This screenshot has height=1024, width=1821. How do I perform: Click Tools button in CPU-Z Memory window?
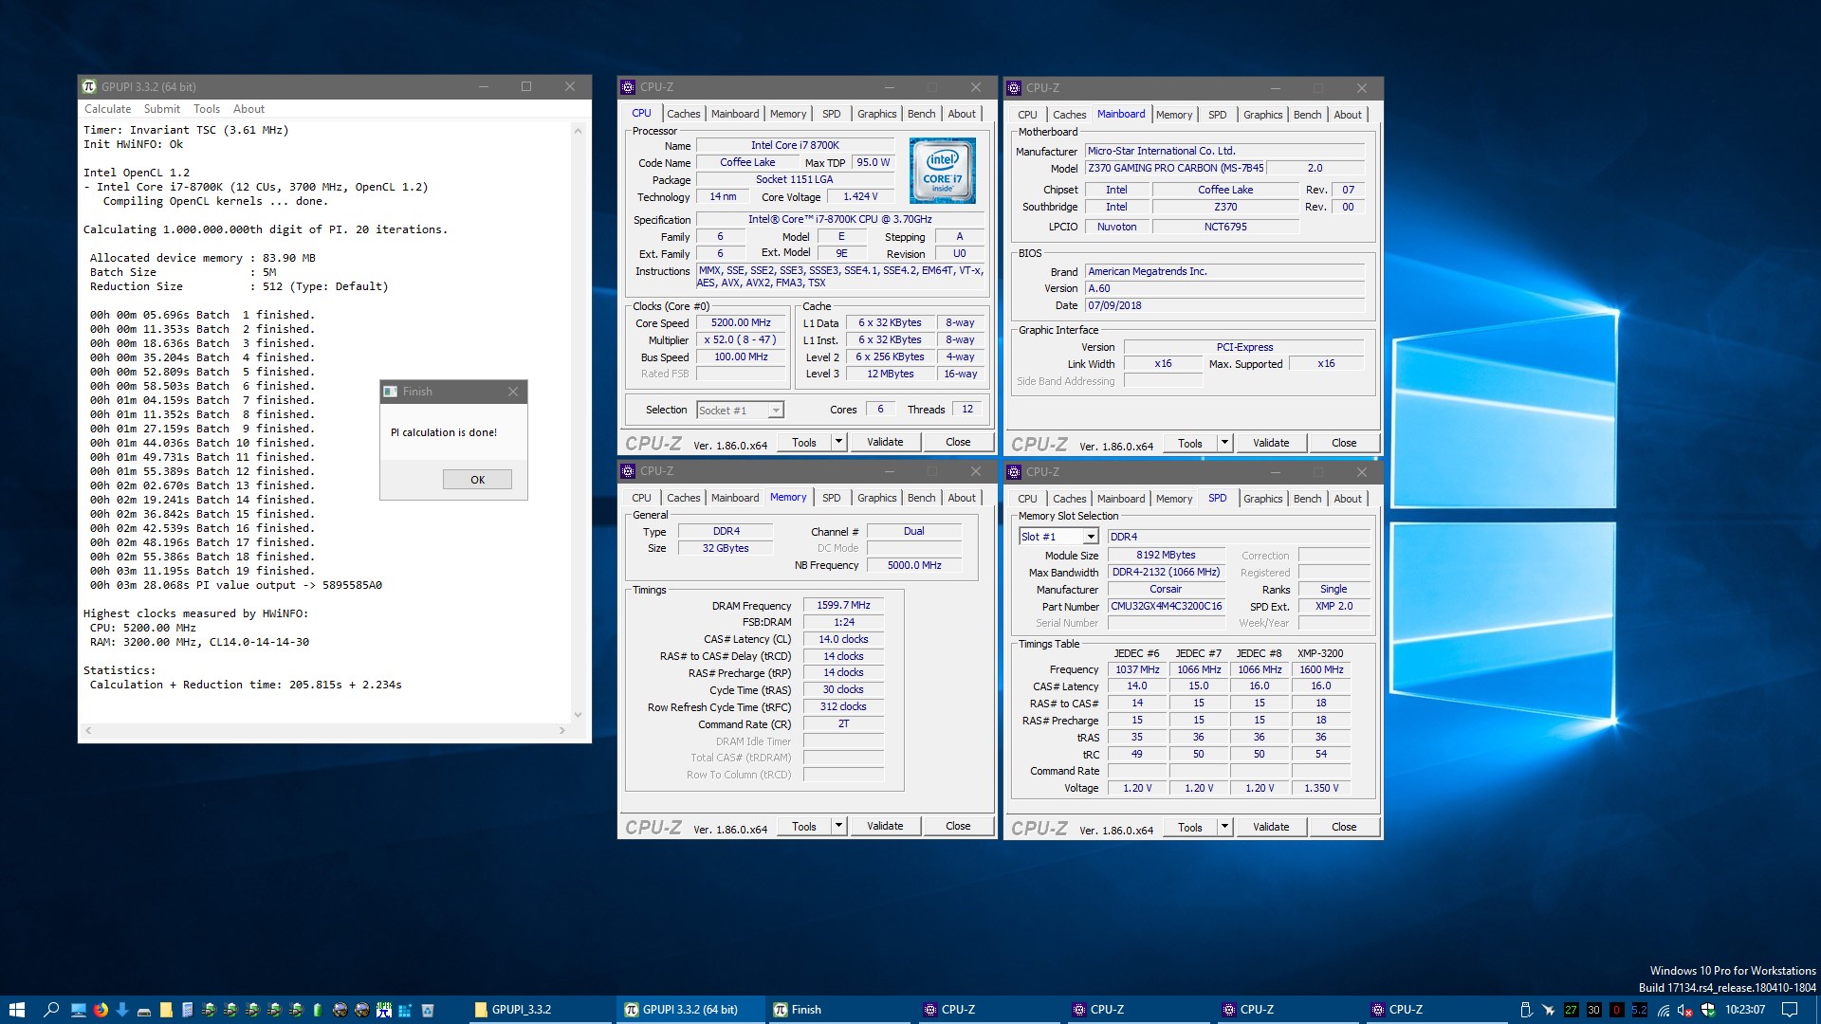point(804,826)
